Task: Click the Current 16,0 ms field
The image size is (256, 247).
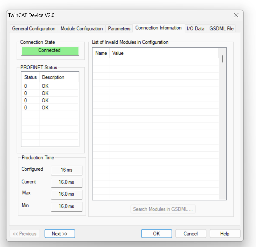Action: coord(67,182)
